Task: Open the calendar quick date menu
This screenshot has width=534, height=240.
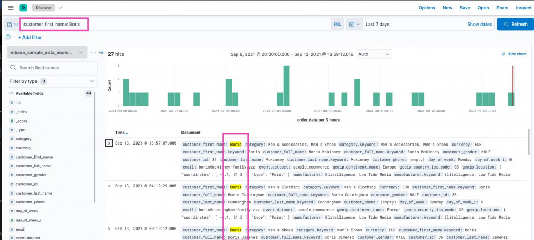Action: pos(355,24)
